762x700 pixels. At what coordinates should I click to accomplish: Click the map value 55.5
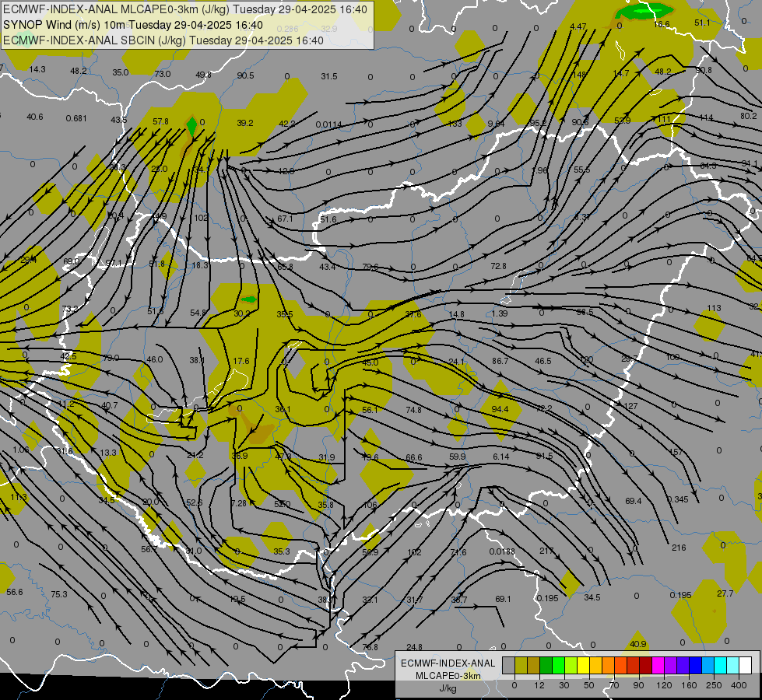pyautogui.click(x=581, y=170)
